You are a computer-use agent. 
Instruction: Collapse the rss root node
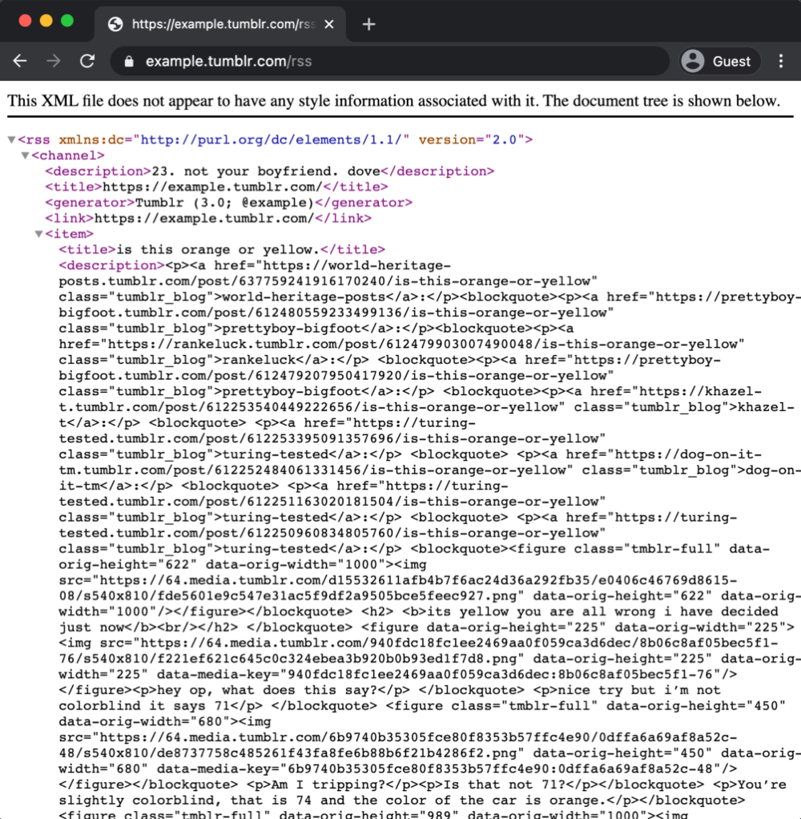click(x=11, y=140)
